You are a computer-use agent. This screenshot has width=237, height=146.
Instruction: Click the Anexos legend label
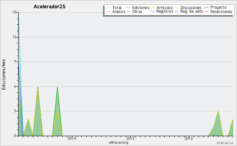tap(118, 11)
